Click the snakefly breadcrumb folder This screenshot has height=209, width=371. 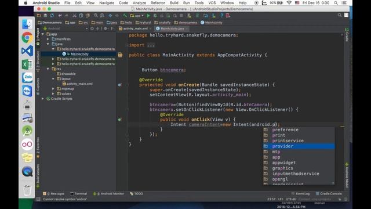click(x=162, y=23)
